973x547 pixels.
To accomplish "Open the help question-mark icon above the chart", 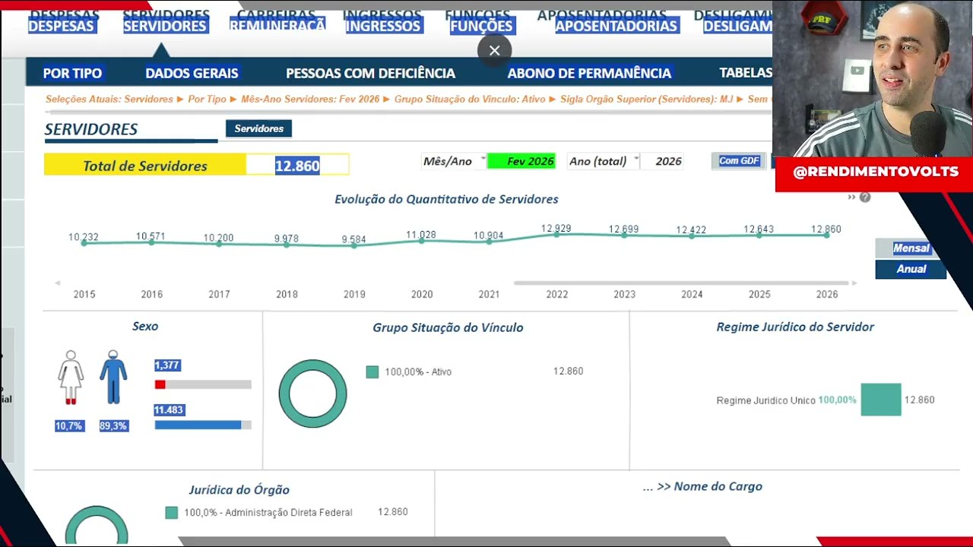I will point(865,198).
